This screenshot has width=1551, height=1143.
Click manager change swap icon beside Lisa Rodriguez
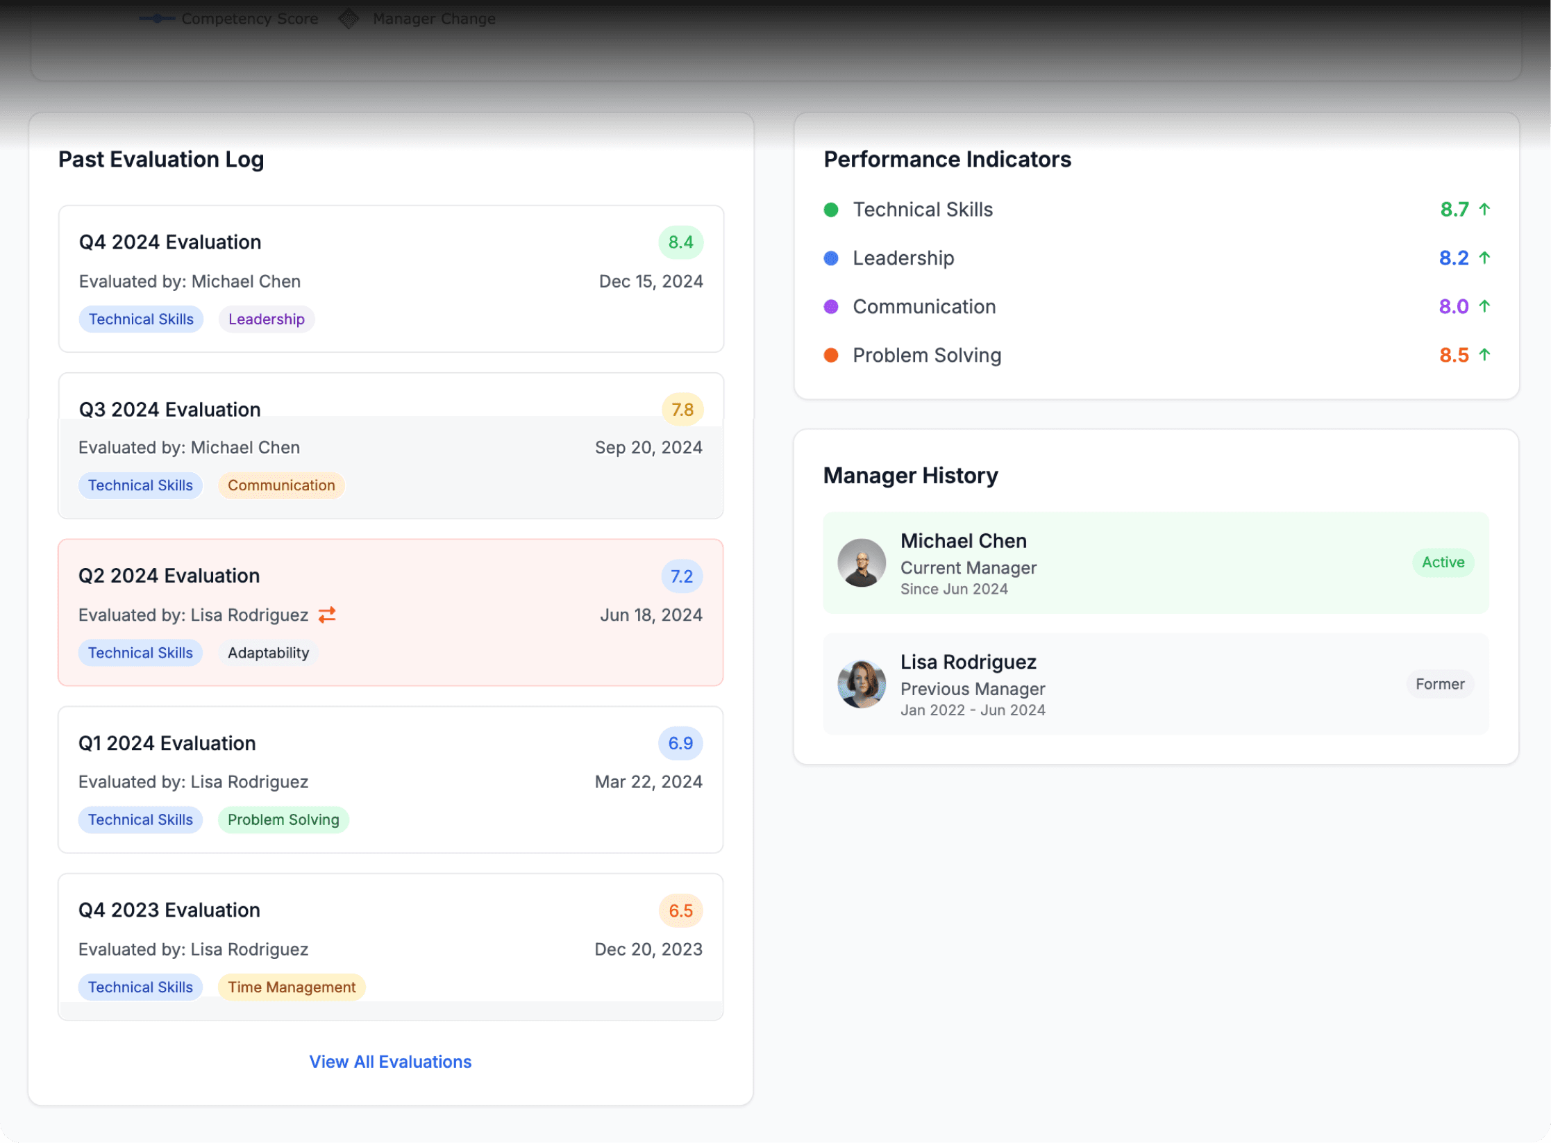point(327,615)
